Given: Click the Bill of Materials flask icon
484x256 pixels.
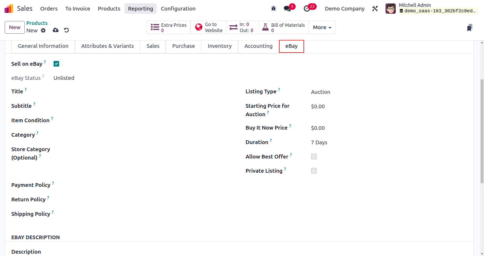Looking at the screenshot, I should [266, 27].
